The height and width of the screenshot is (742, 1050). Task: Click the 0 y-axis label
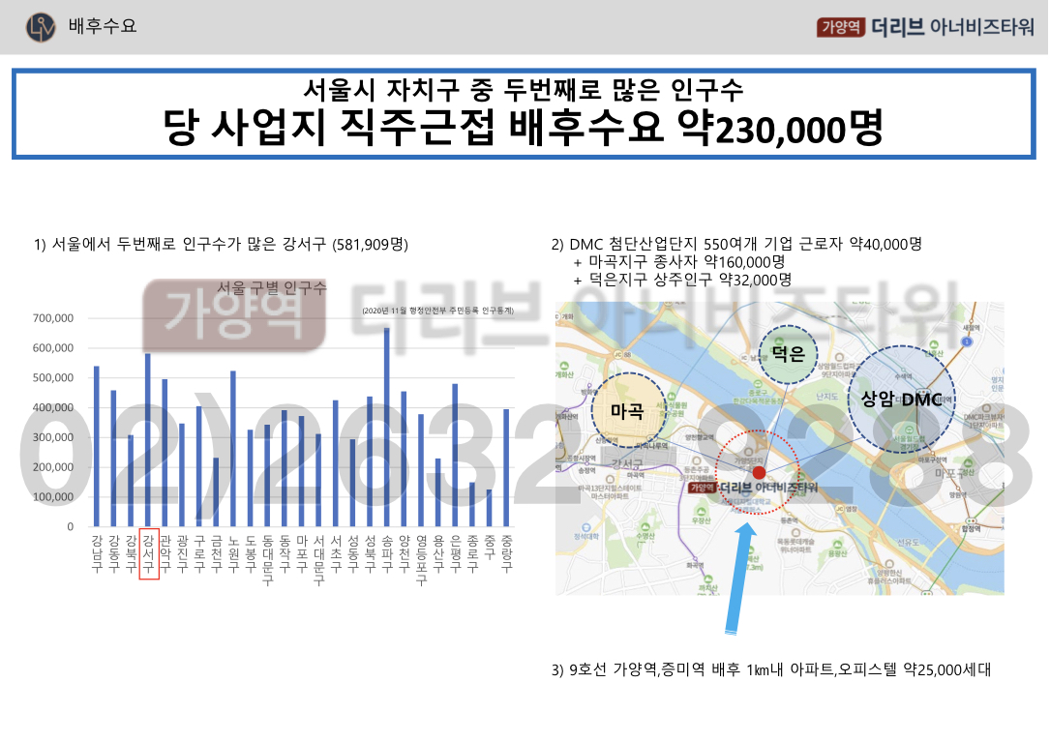pos(70,527)
